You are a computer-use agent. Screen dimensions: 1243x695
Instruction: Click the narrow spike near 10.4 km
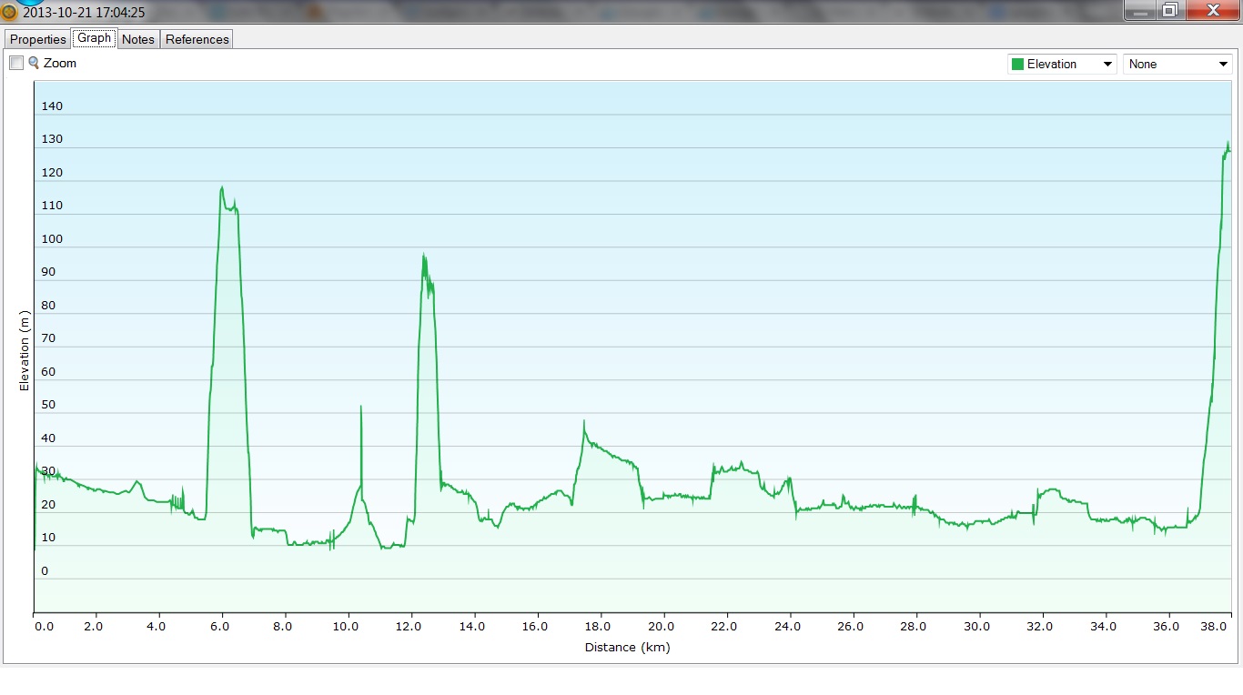361,408
